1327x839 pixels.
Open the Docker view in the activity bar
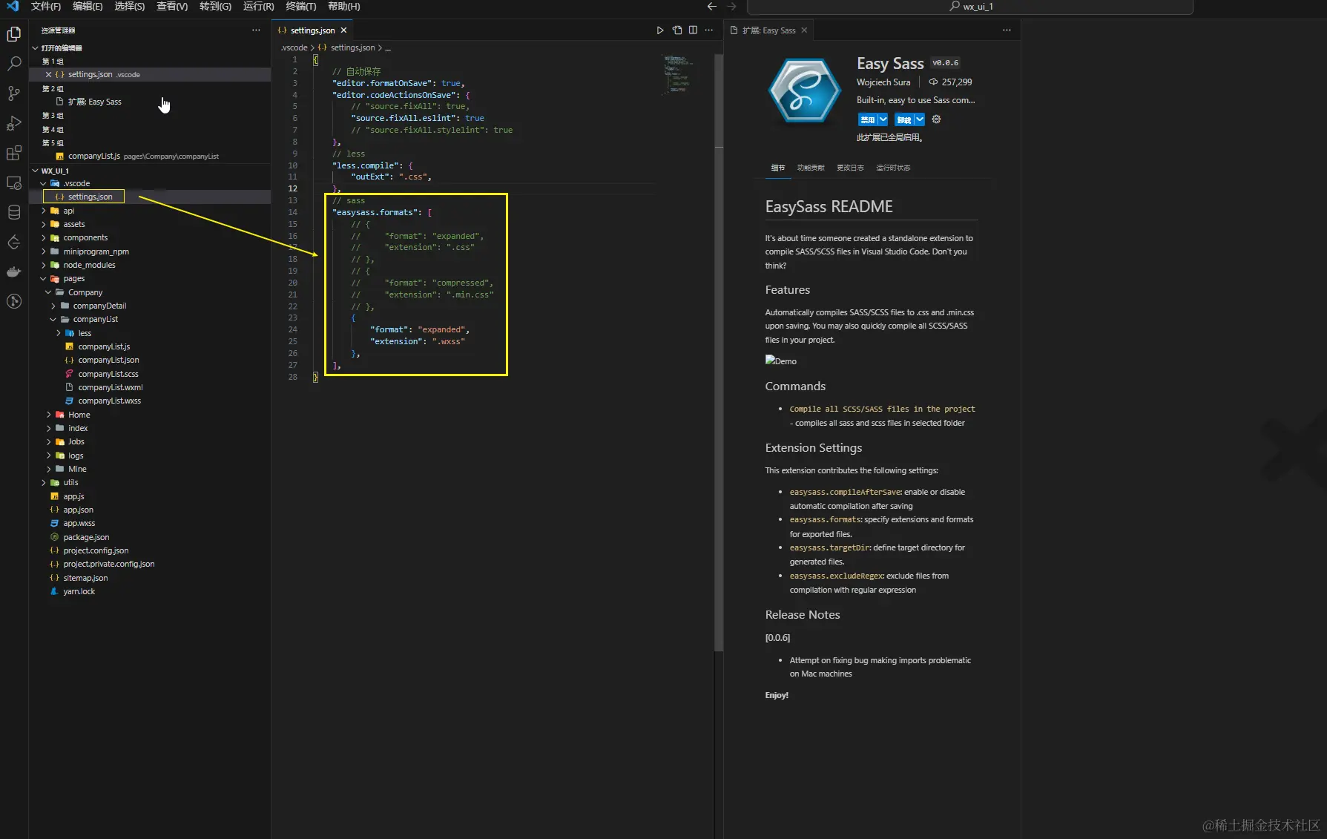point(14,272)
